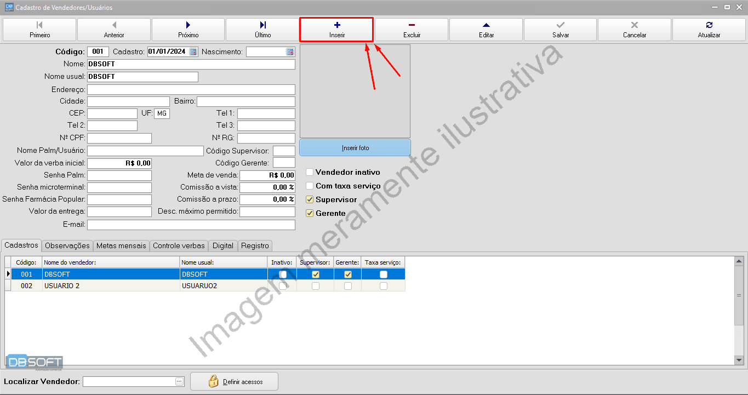Toggle Inativo checkbox in the USUARIO 2 row

[283, 286]
